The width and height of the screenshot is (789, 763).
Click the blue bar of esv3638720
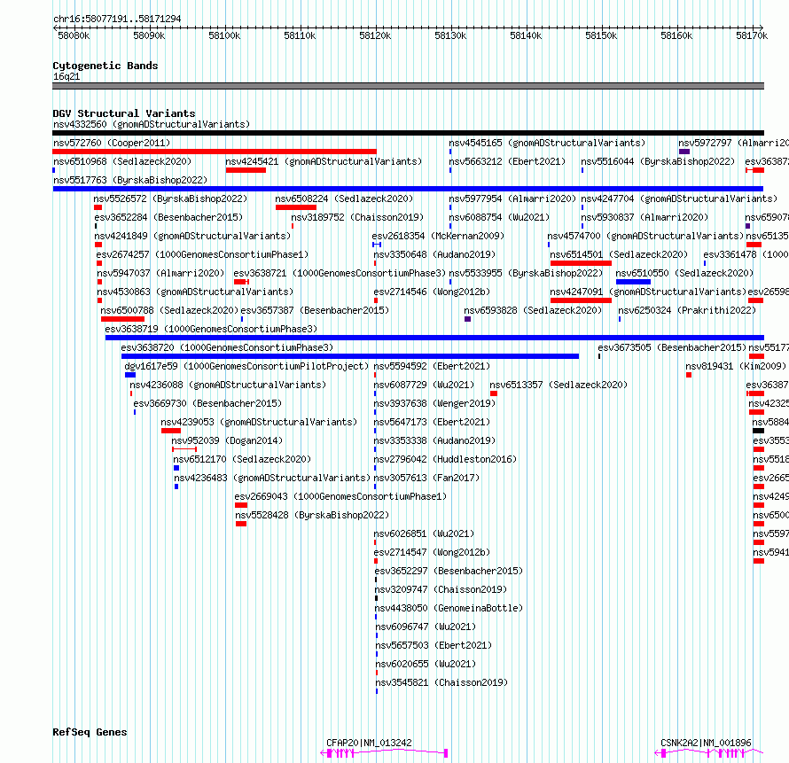pyautogui.click(x=349, y=356)
